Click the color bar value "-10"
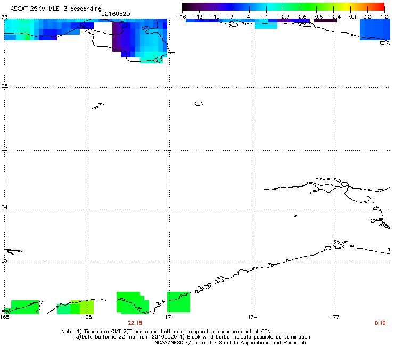Viewport: 394px width, 346px height. click(215, 17)
